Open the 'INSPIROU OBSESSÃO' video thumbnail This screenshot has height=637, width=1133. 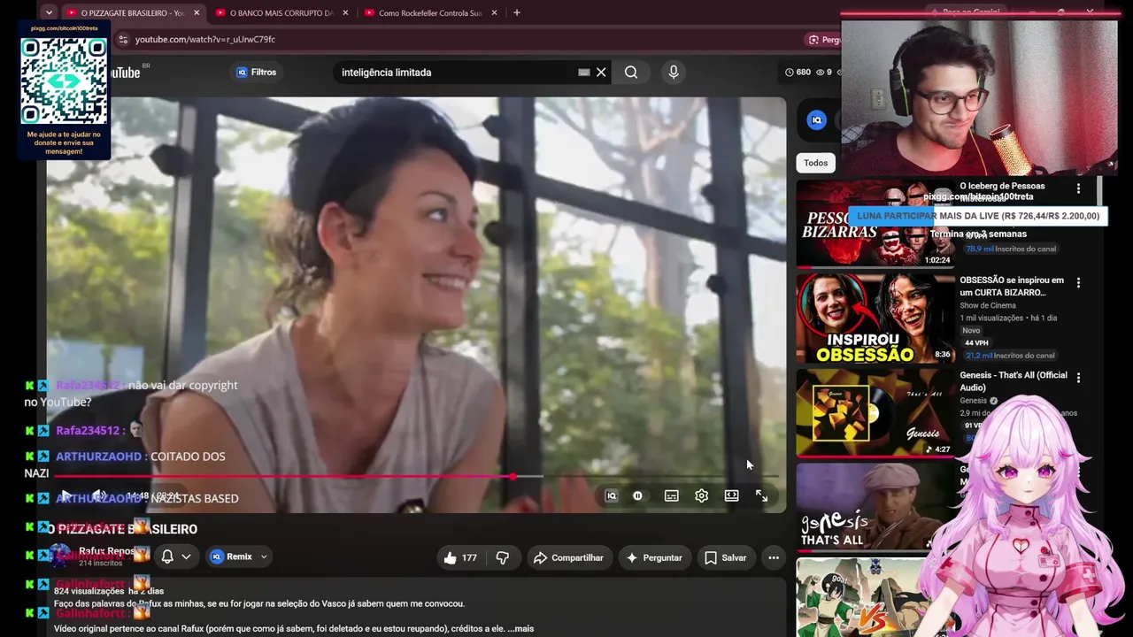(x=875, y=318)
